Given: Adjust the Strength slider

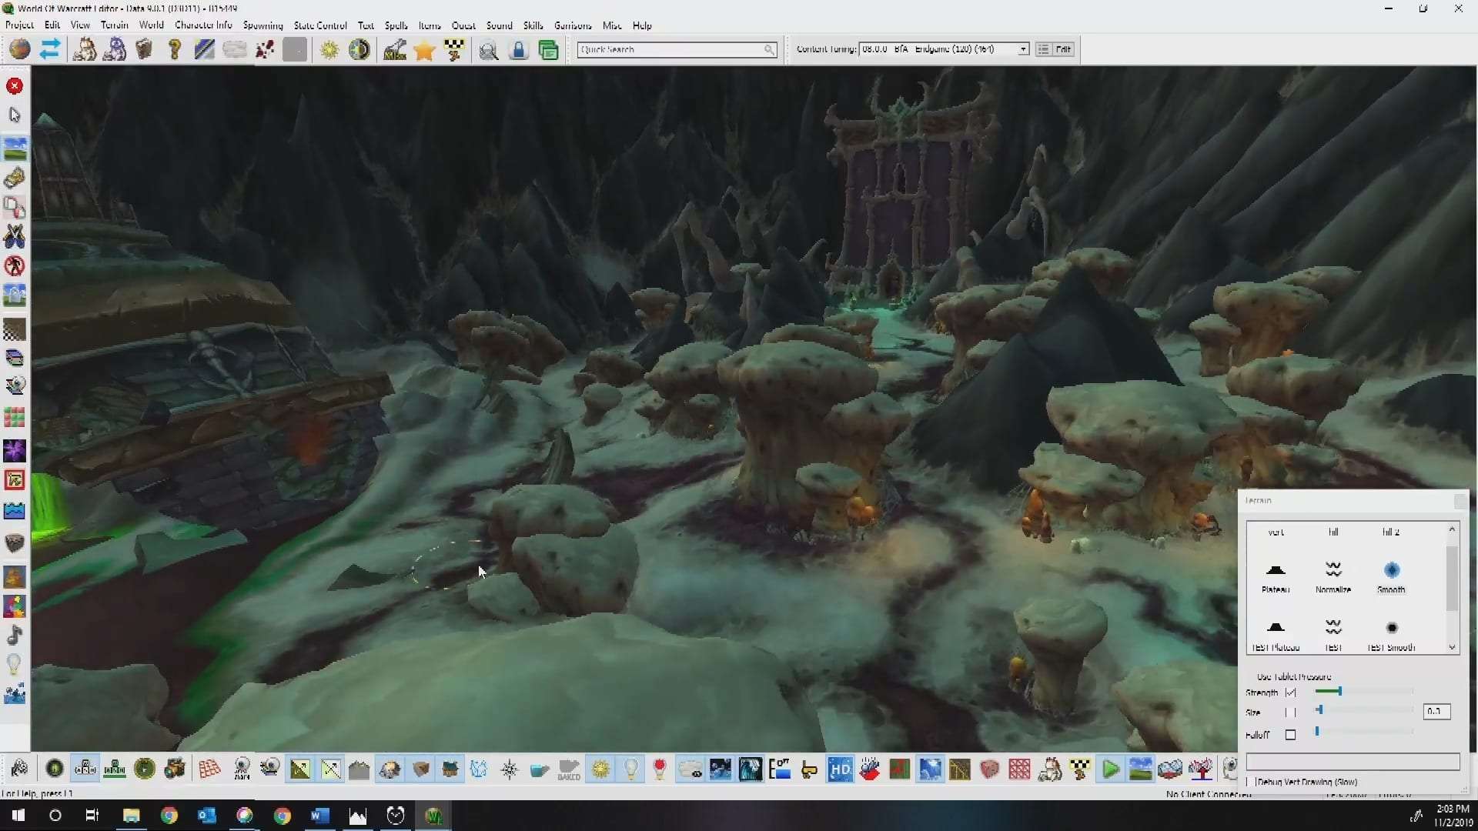Looking at the screenshot, I should click(x=1339, y=692).
